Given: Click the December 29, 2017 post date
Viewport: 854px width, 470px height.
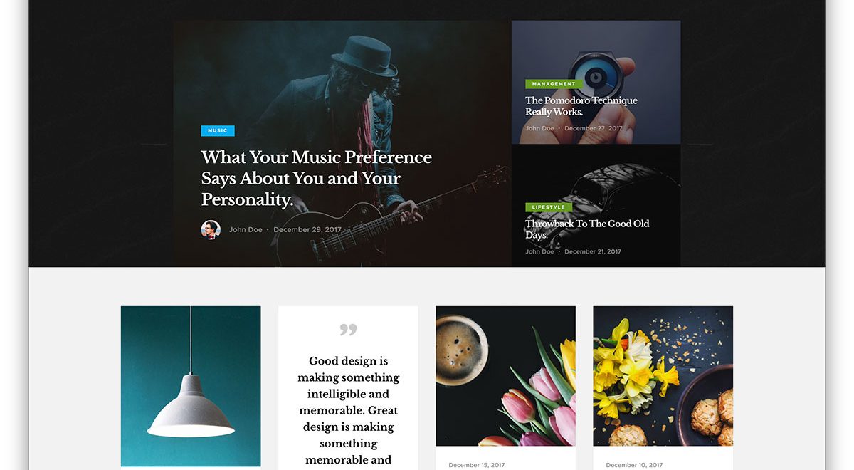Looking at the screenshot, I should (307, 230).
